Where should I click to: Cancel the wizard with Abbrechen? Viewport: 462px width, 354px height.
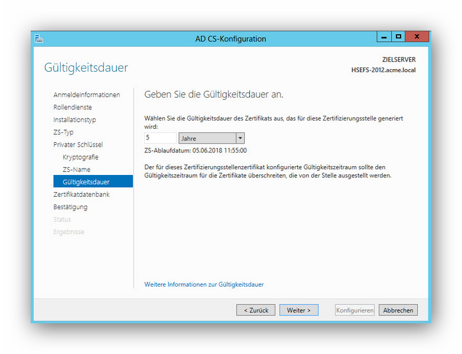(398, 310)
